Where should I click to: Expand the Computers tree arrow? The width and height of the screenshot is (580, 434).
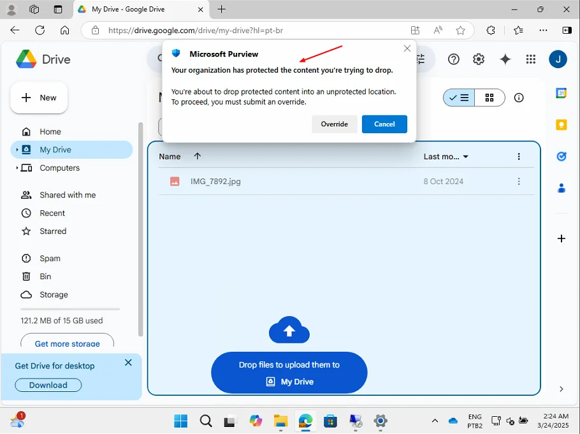coord(17,168)
